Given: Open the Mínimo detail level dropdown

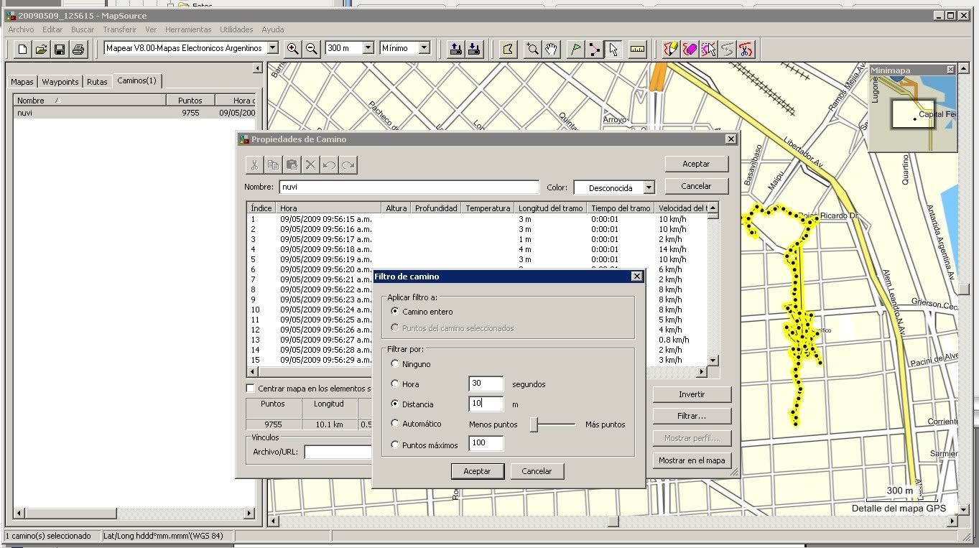Looking at the screenshot, I should click(424, 48).
